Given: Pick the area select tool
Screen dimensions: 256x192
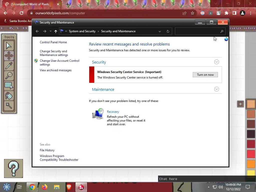Looking at the screenshot, I should 9,86.
